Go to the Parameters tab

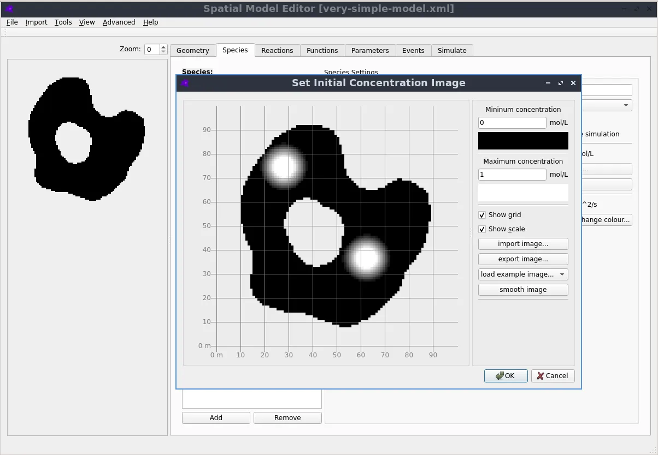click(370, 50)
